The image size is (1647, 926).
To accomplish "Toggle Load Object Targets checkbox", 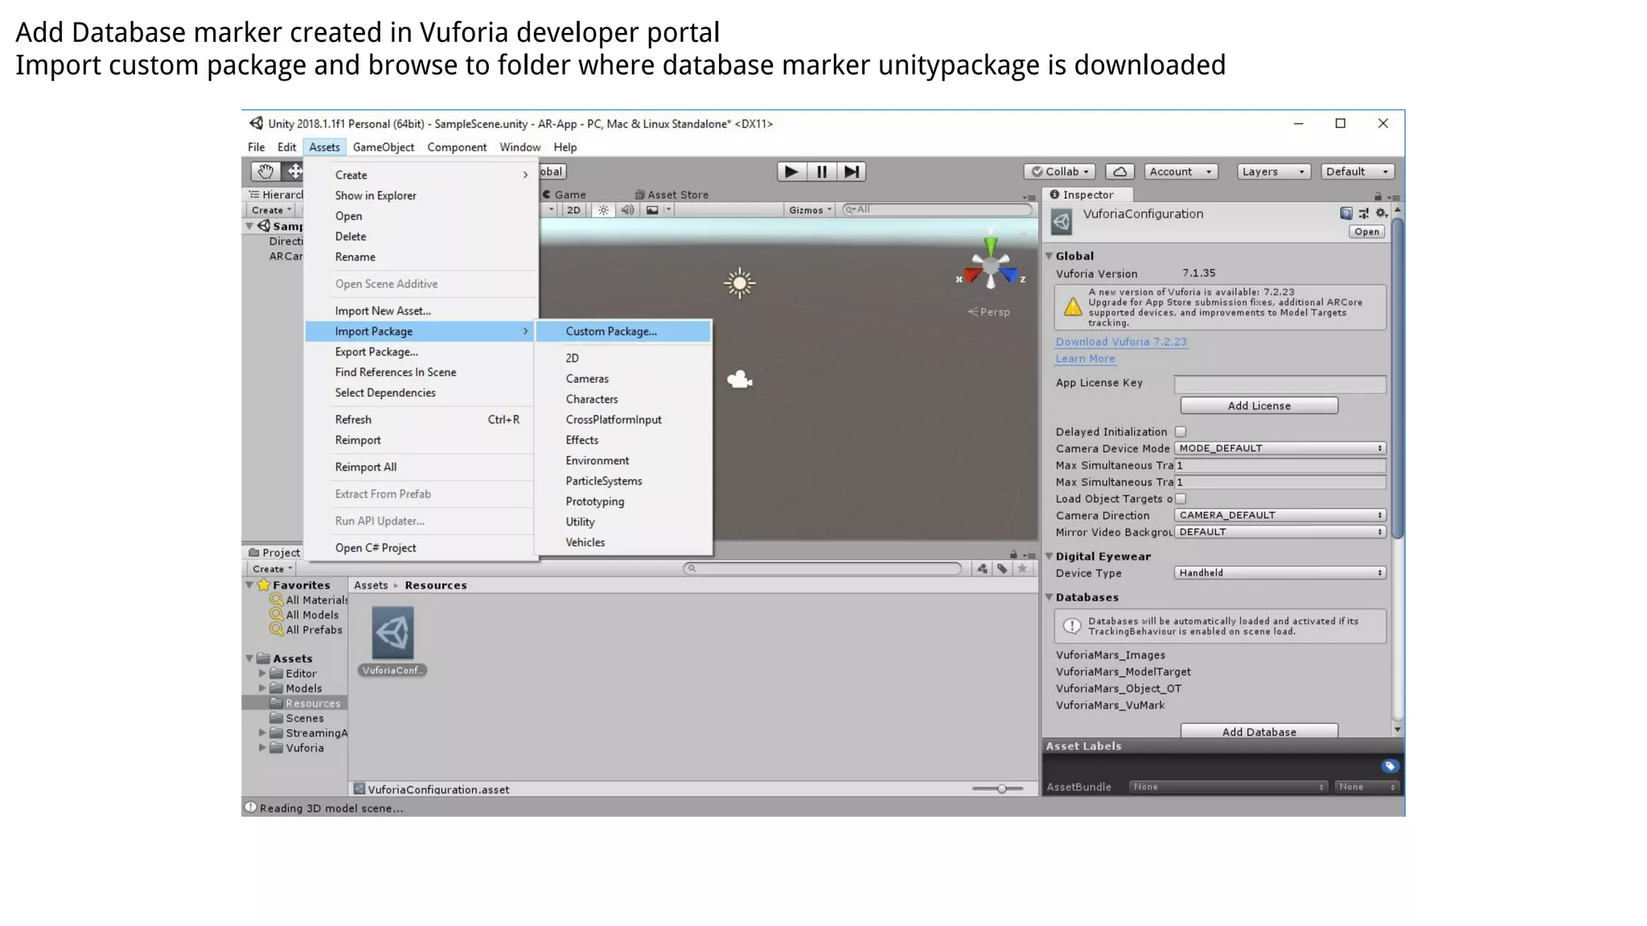I will 1181,498.
